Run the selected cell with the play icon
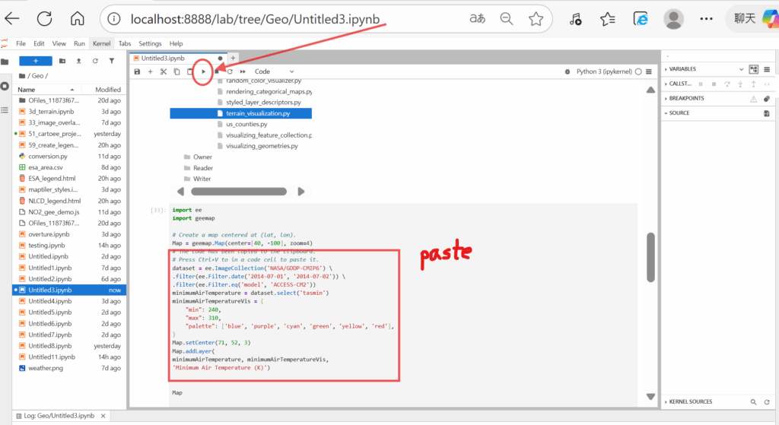Viewport: 779px width, 425px height. [203, 71]
